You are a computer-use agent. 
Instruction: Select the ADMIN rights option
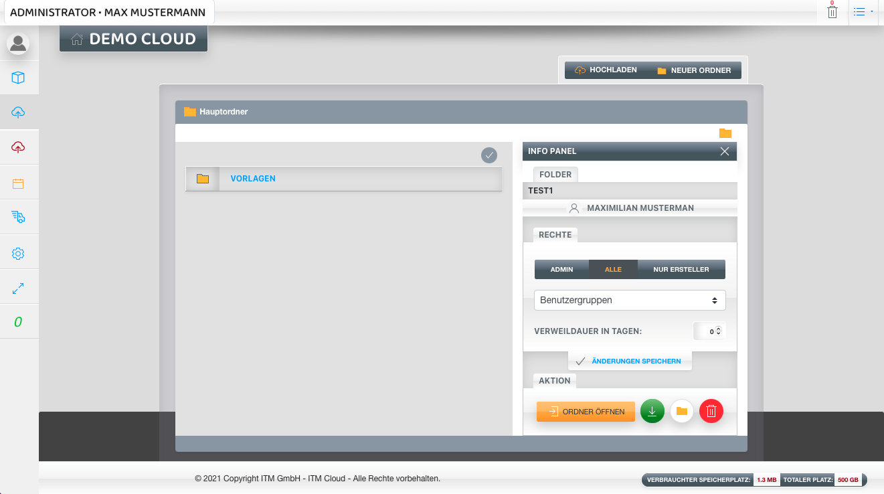pos(561,270)
